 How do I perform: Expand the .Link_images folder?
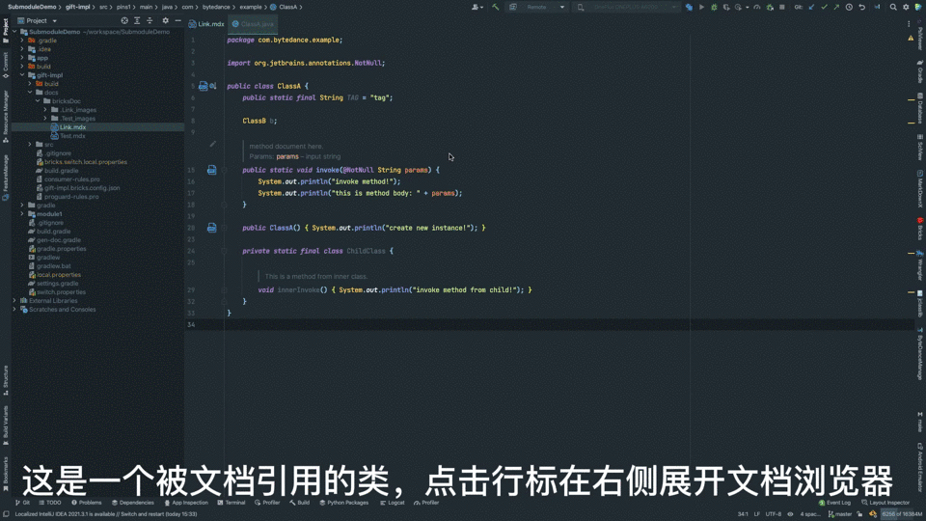pos(45,110)
